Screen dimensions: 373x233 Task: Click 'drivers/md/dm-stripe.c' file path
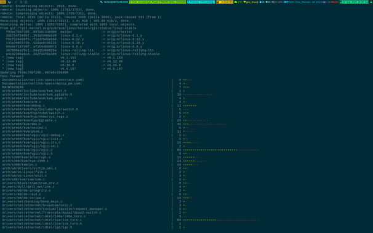click(x=23, y=198)
